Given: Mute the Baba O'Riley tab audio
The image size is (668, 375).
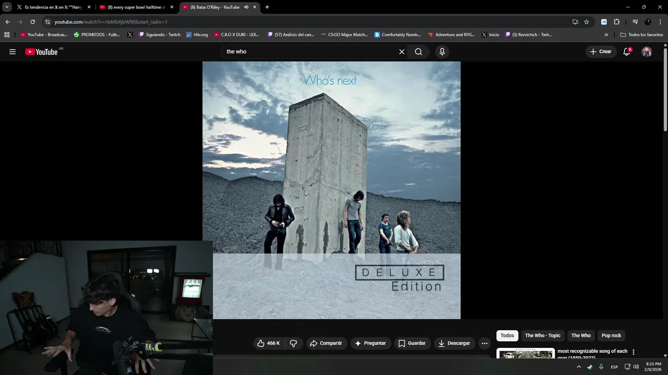Looking at the screenshot, I should [x=246, y=7].
